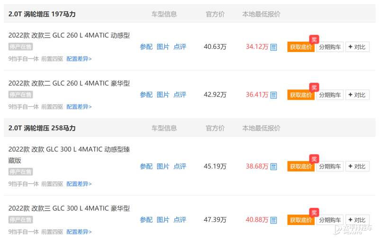The image size is (379, 242).
Task: Expand 配置差异 for GLC 300 L 豪华型
Action: click(x=79, y=232)
